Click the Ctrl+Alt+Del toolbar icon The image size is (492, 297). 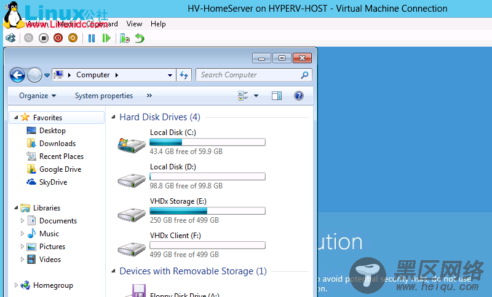coord(10,38)
